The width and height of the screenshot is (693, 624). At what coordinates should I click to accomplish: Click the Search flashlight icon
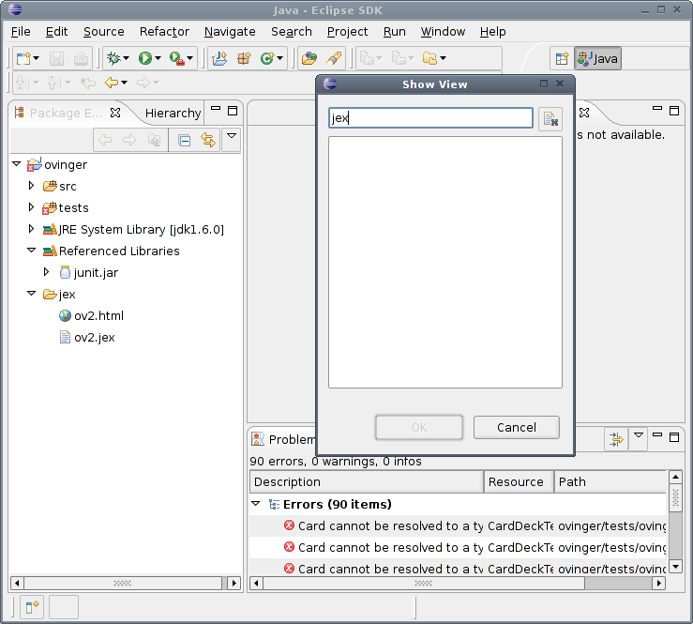[x=334, y=58]
